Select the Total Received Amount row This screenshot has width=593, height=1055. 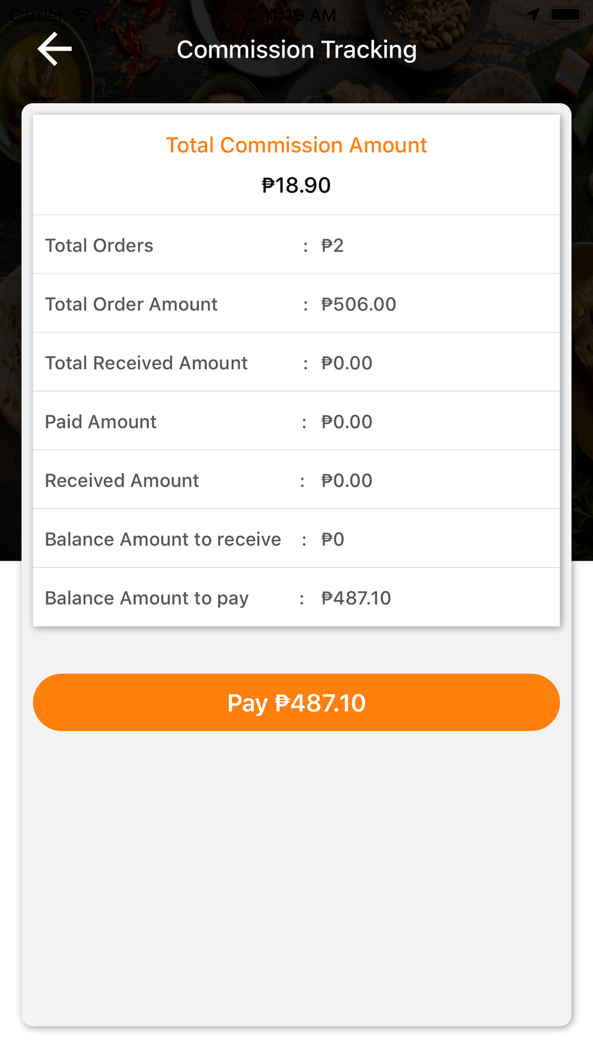[296, 363]
